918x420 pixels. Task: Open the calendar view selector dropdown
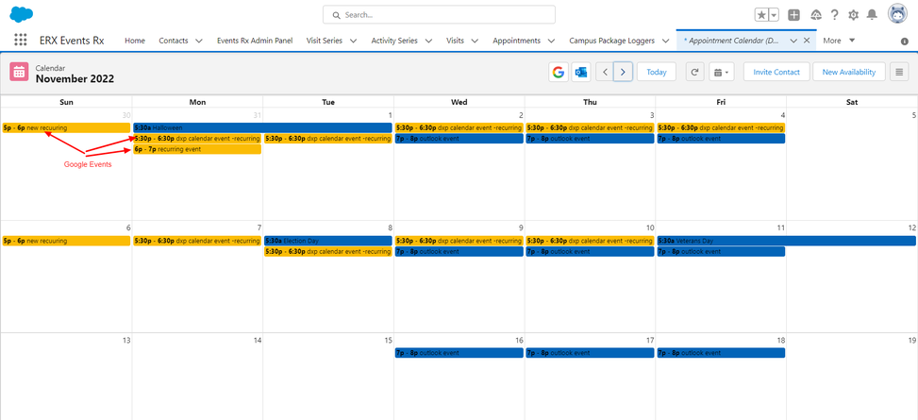[x=722, y=73]
